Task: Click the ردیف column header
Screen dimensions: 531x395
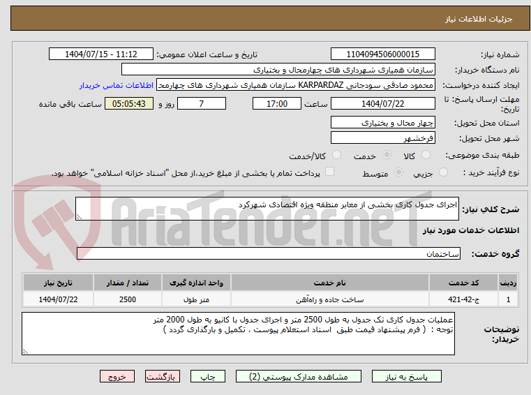Action: [x=508, y=283]
